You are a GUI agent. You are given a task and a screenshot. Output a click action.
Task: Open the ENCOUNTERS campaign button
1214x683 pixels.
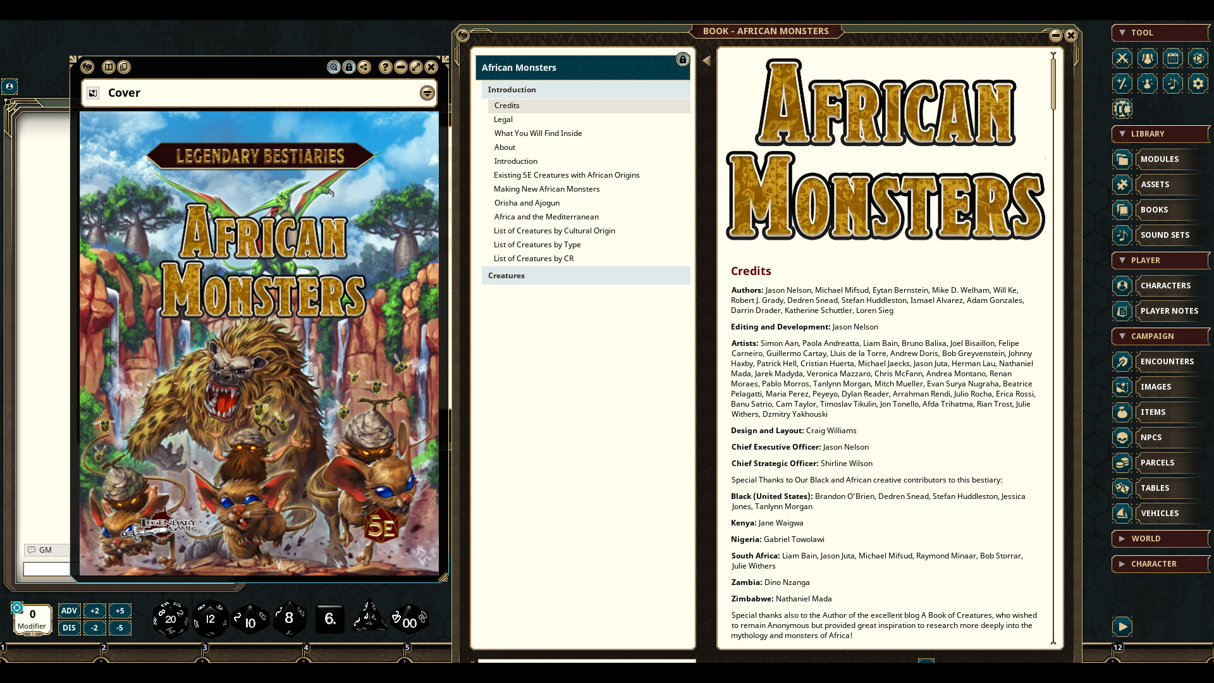1167,362
